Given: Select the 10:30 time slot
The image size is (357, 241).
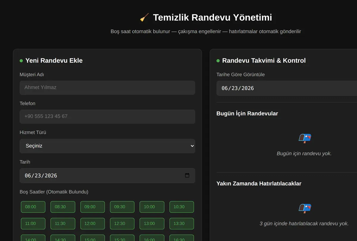Looking at the screenshot, I should pos(182,207).
